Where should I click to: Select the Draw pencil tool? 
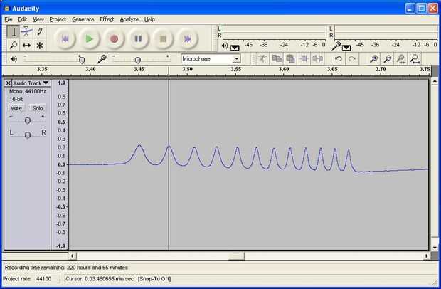pyautogui.click(x=39, y=31)
